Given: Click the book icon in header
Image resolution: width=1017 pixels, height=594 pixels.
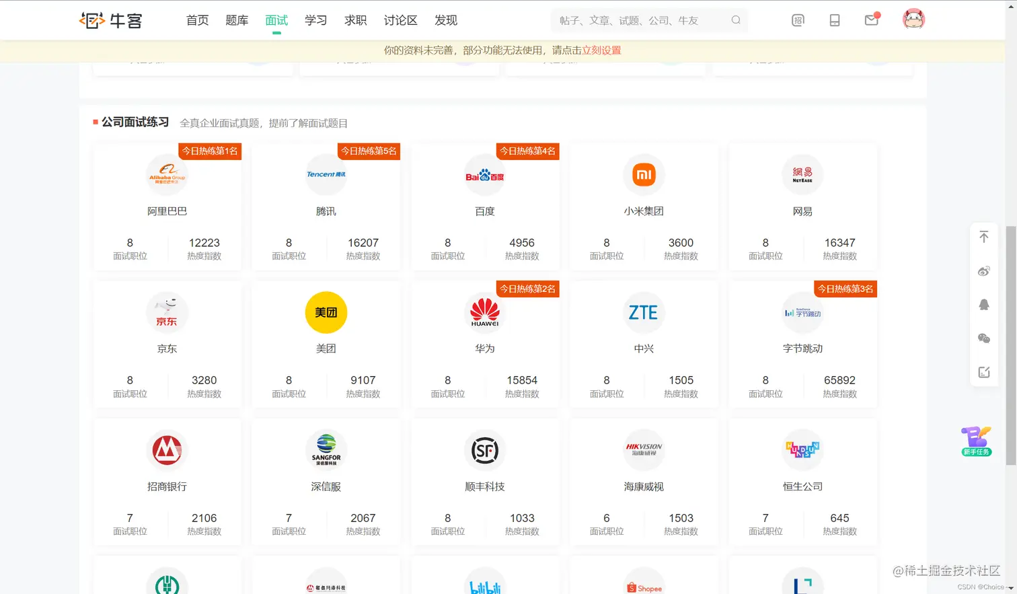Looking at the screenshot, I should coord(835,20).
